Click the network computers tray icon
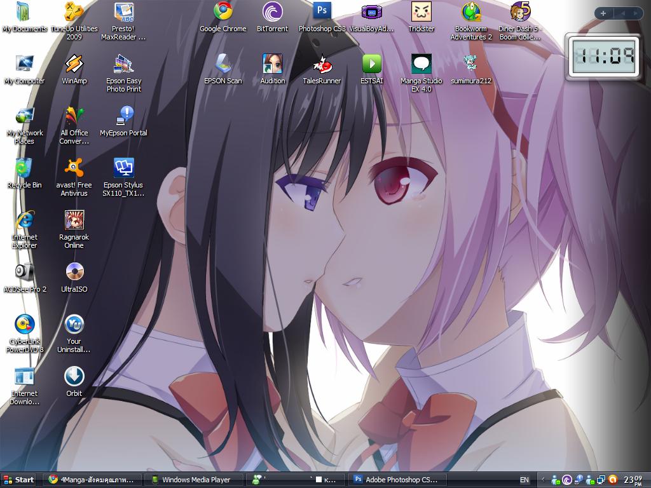The height and width of the screenshot is (488, 651). point(601,480)
